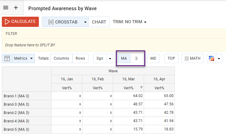Viewport: 226px width, 140px height.
Task: Open the color scheme grid icon
Action: coord(212,58)
